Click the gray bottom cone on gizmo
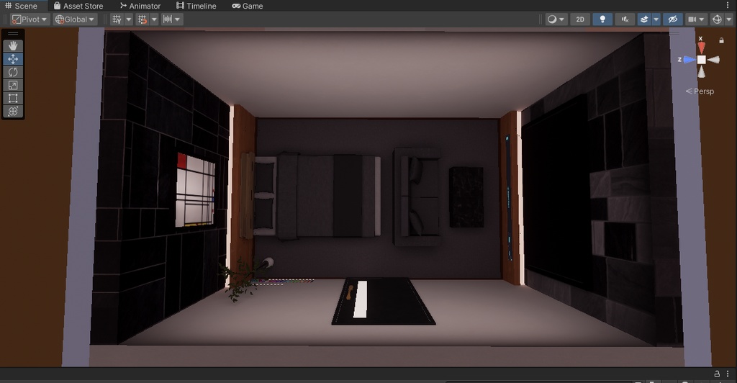737x383 pixels. pos(701,71)
